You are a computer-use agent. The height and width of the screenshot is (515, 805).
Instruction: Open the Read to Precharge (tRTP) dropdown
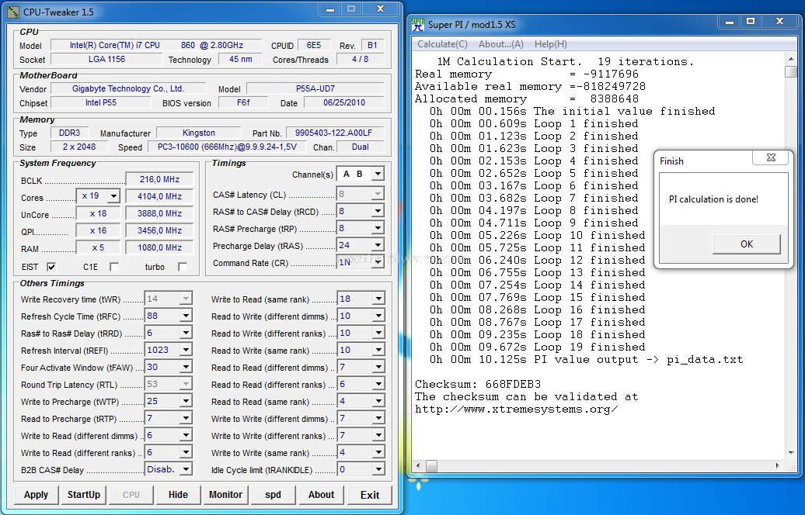click(186, 418)
